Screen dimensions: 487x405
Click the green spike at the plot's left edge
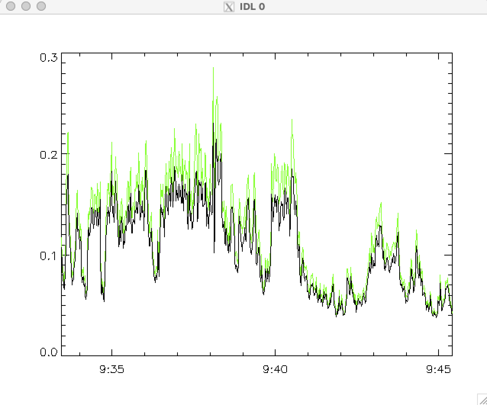68,133
